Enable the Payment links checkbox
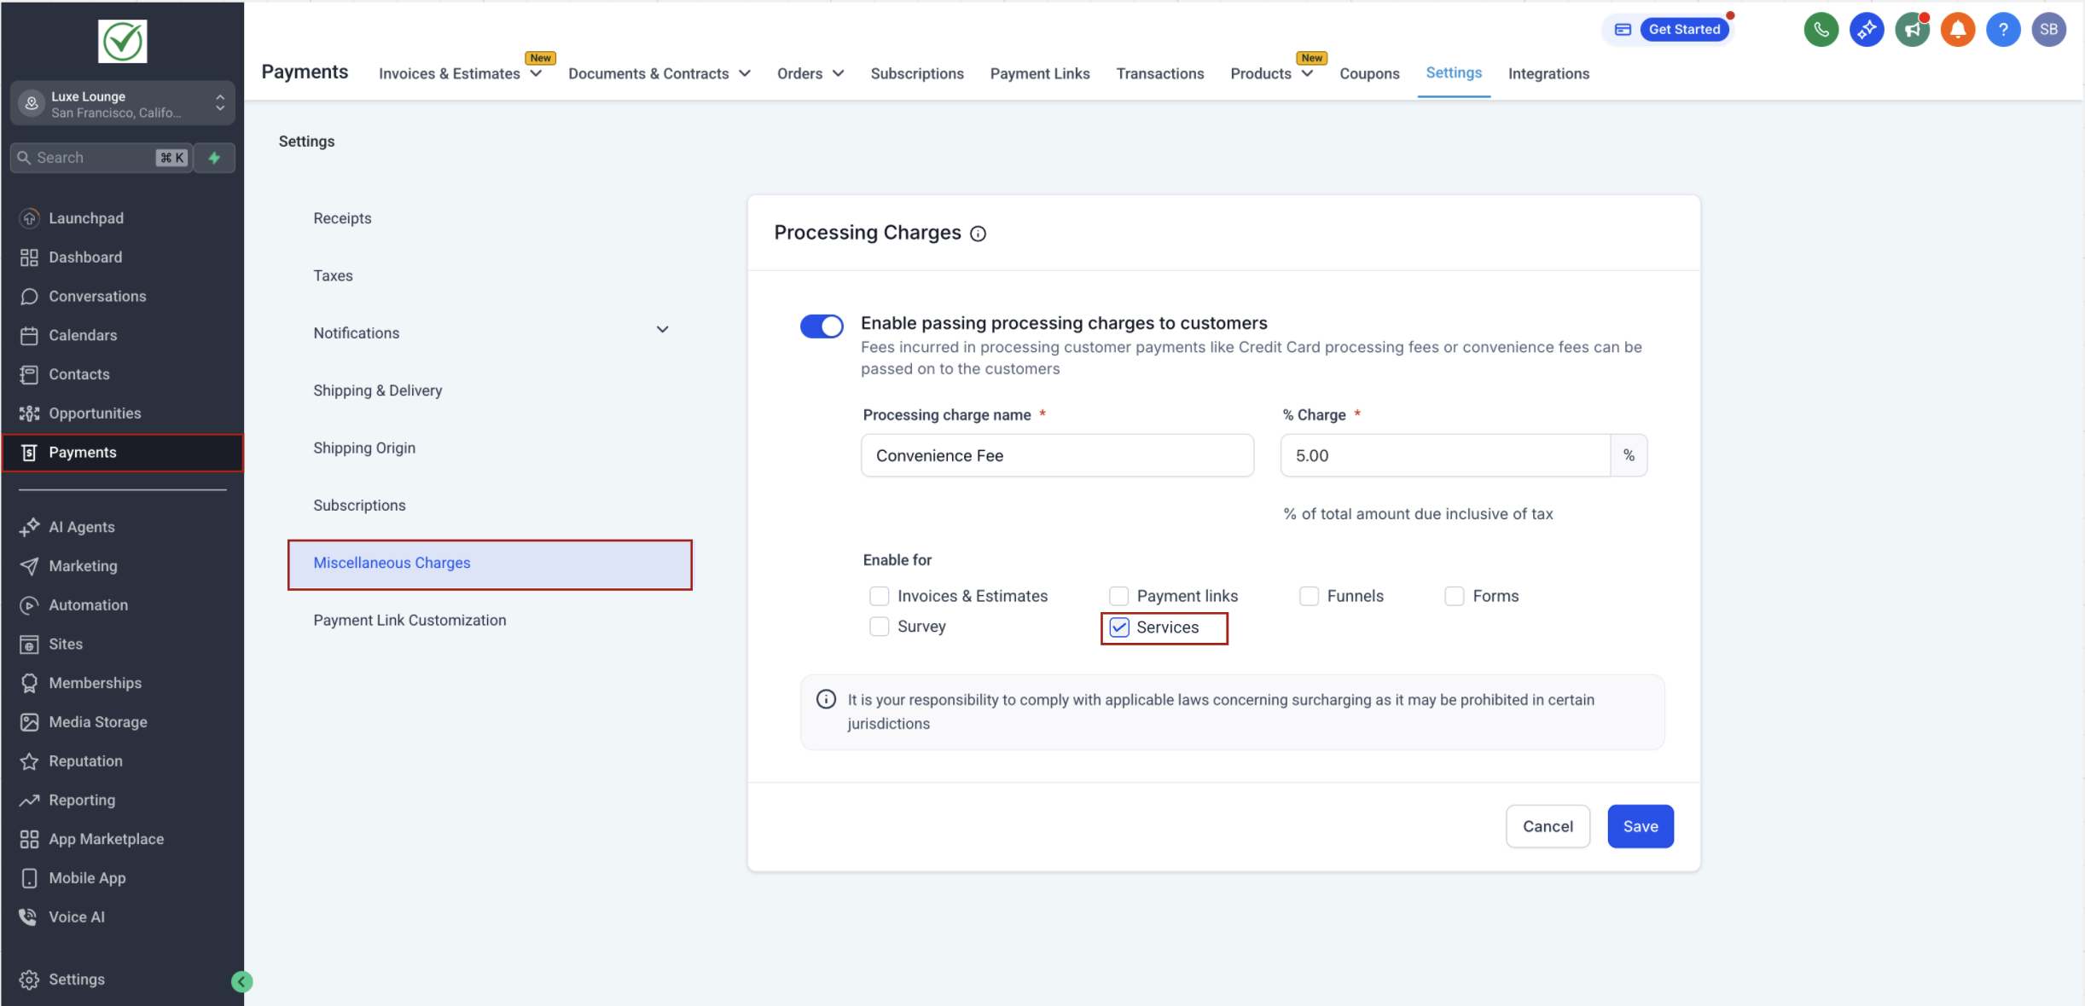 (1118, 596)
